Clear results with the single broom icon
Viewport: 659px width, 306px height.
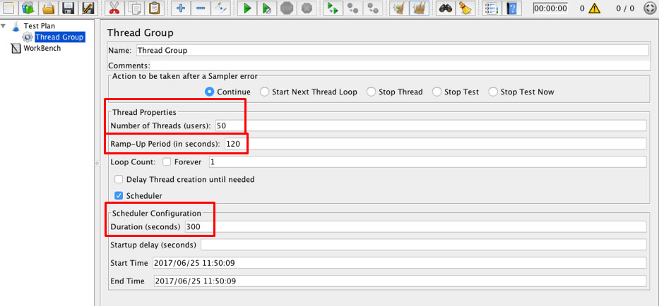click(x=398, y=8)
